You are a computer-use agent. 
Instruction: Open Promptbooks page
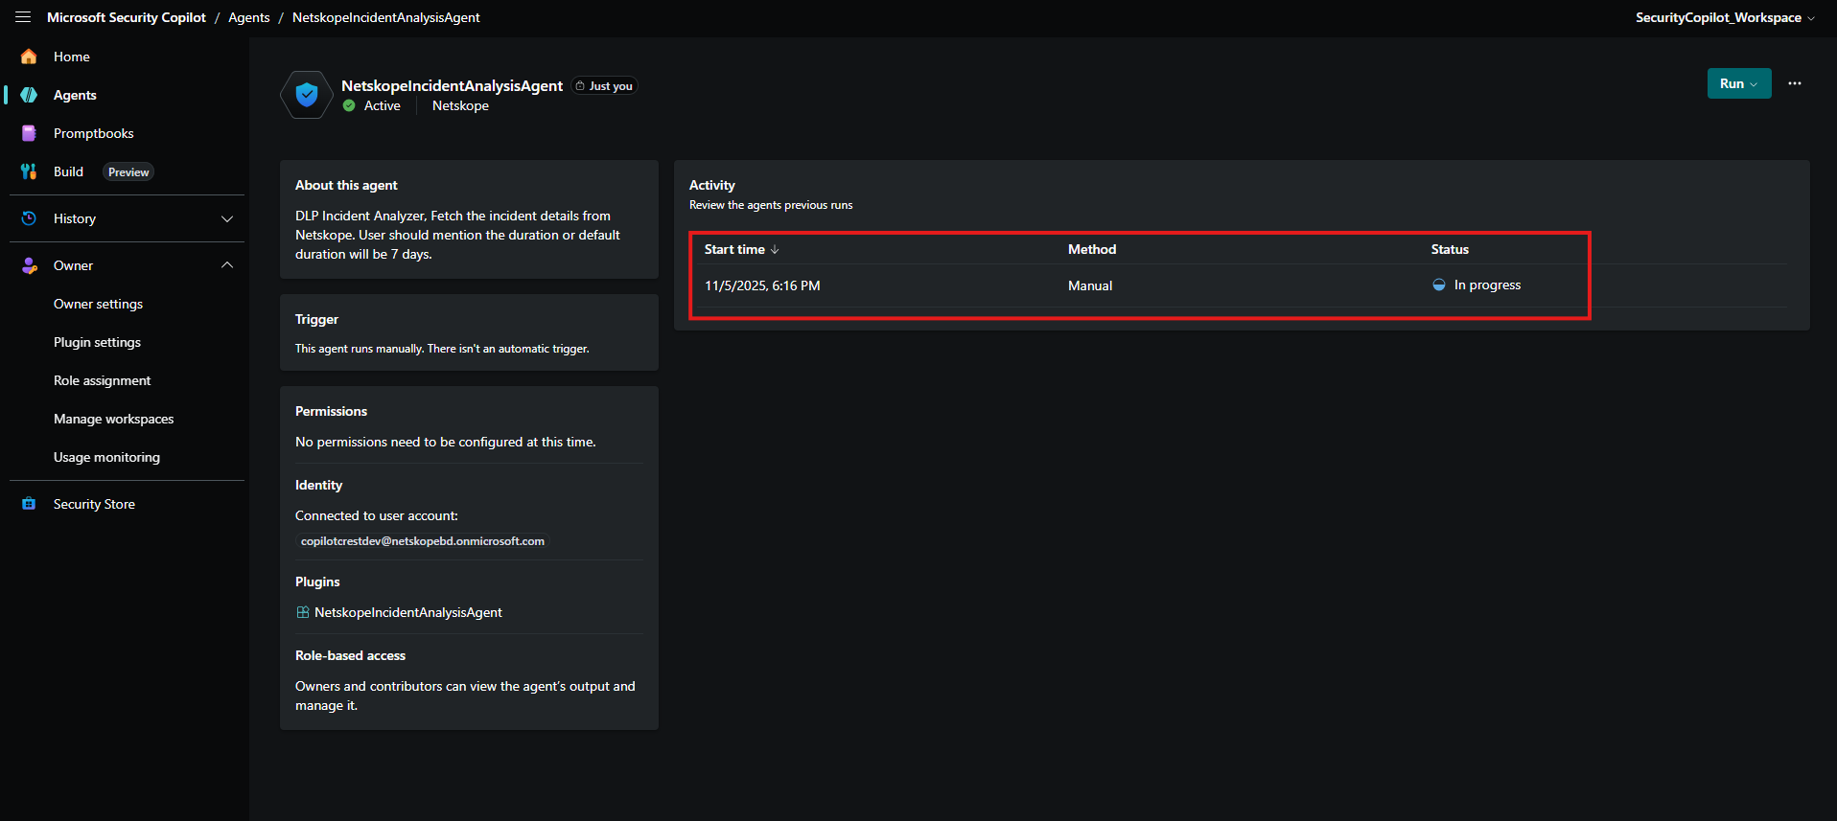(x=94, y=133)
